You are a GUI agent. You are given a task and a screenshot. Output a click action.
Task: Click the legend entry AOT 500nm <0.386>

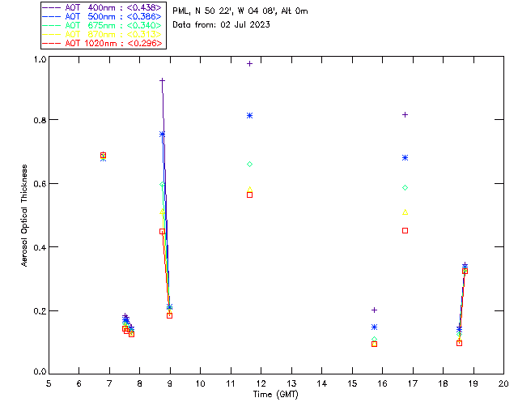pos(102,16)
